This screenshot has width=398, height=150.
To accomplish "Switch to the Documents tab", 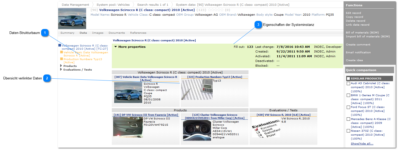I will 117,33.
